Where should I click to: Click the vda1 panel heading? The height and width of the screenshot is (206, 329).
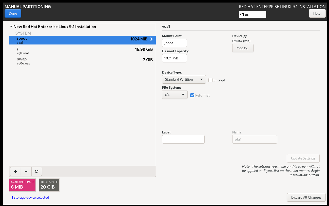point(166,26)
